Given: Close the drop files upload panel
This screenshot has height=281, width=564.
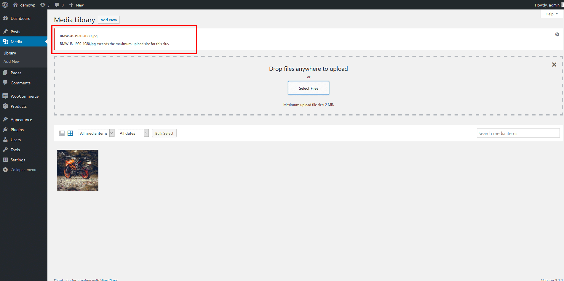Looking at the screenshot, I should click(554, 65).
